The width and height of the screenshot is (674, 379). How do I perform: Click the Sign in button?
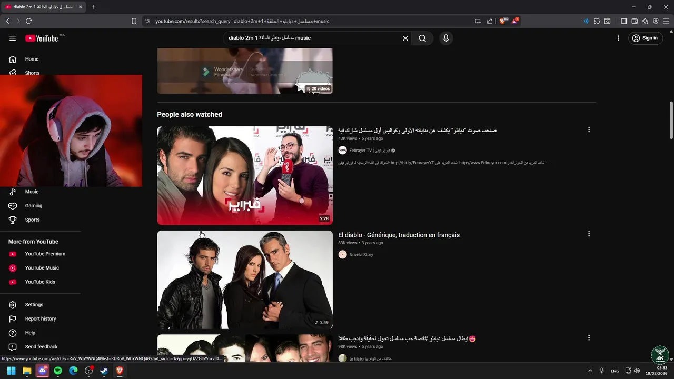point(645,38)
